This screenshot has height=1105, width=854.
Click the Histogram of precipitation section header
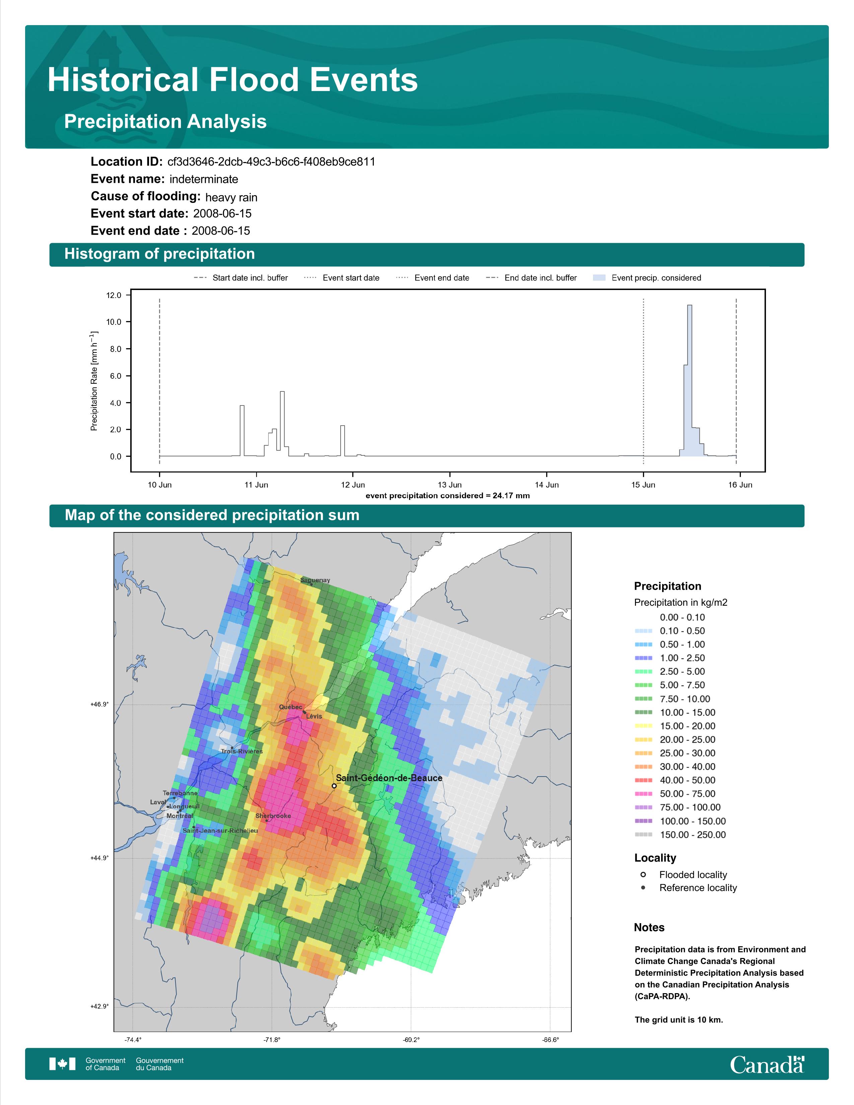159,254
